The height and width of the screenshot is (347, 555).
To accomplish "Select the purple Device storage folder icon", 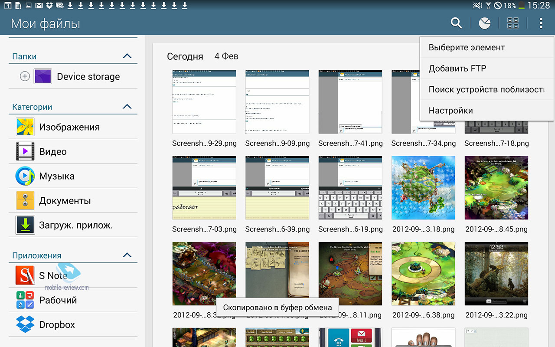I will click(42, 76).
